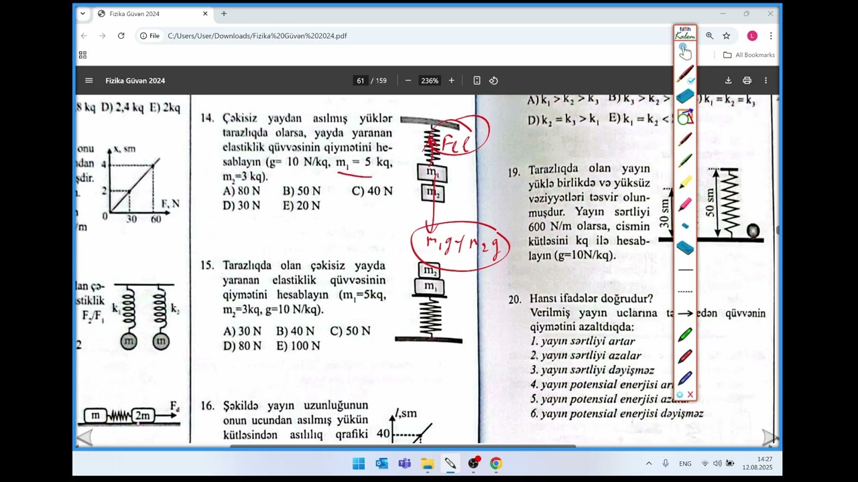Select the yellow highlighter
The height and width of the screenshot is (482, 858).
(685, 182)
